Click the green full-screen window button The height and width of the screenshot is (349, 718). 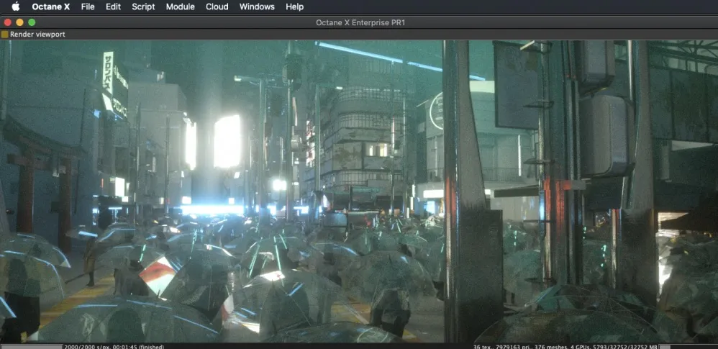pos(32,22)
